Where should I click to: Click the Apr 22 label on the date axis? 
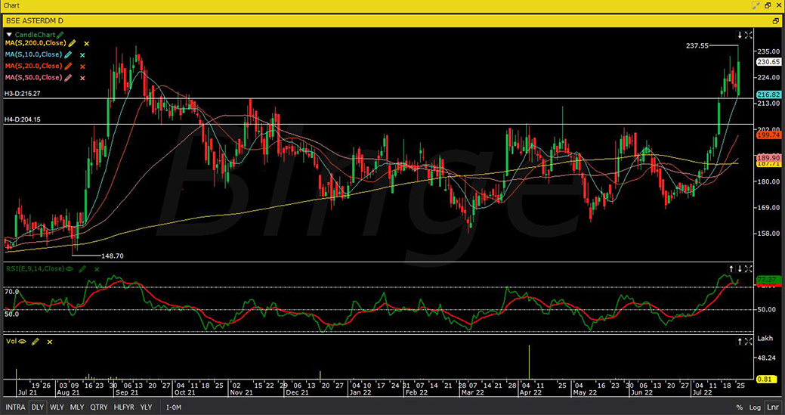530,394
